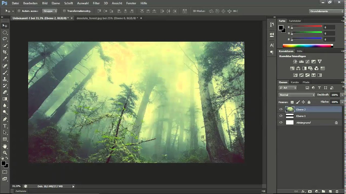The image size is (346, 194).
Task: Select the Crop tool
Action: click(5, 52)
